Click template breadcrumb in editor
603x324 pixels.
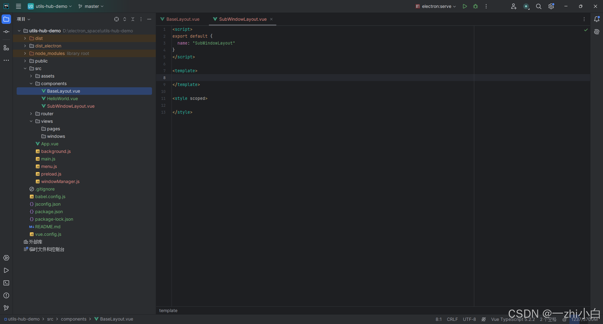click(168, 310)
